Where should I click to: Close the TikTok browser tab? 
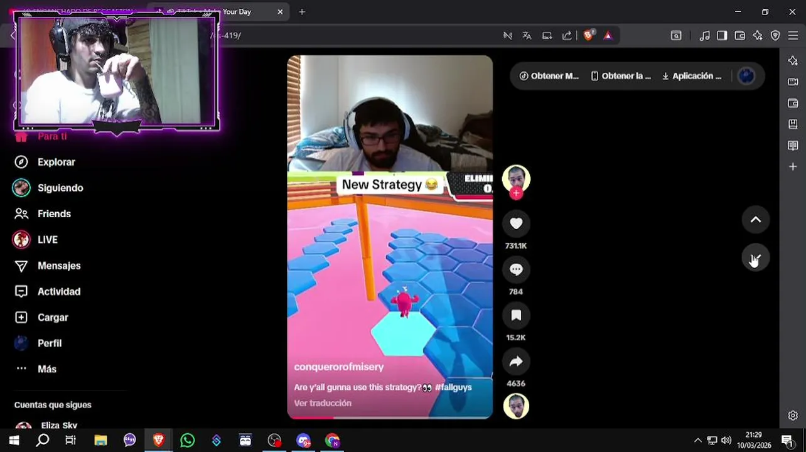click(x=280, y=12)
